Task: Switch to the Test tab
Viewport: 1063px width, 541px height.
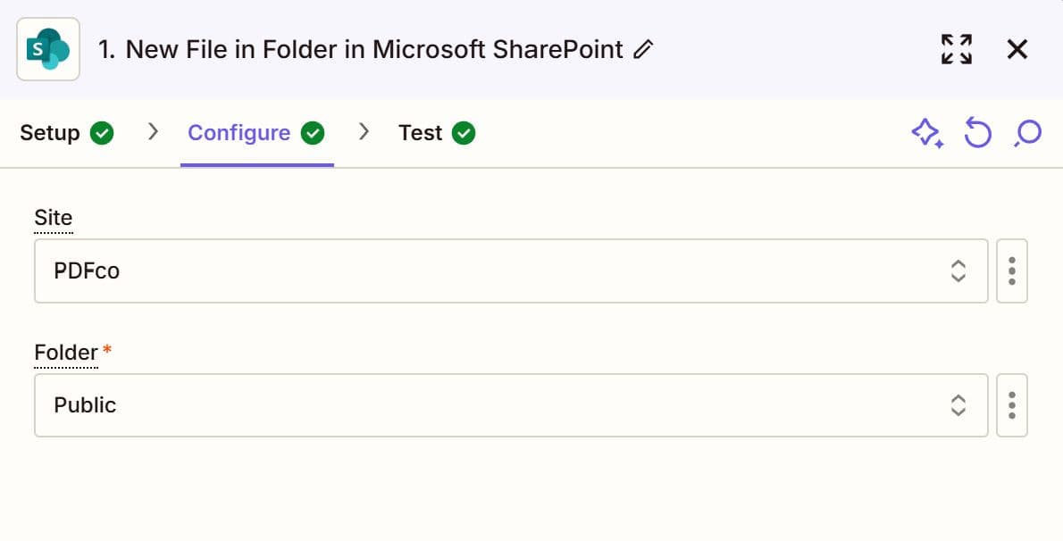Action: [x=420, y=132]
